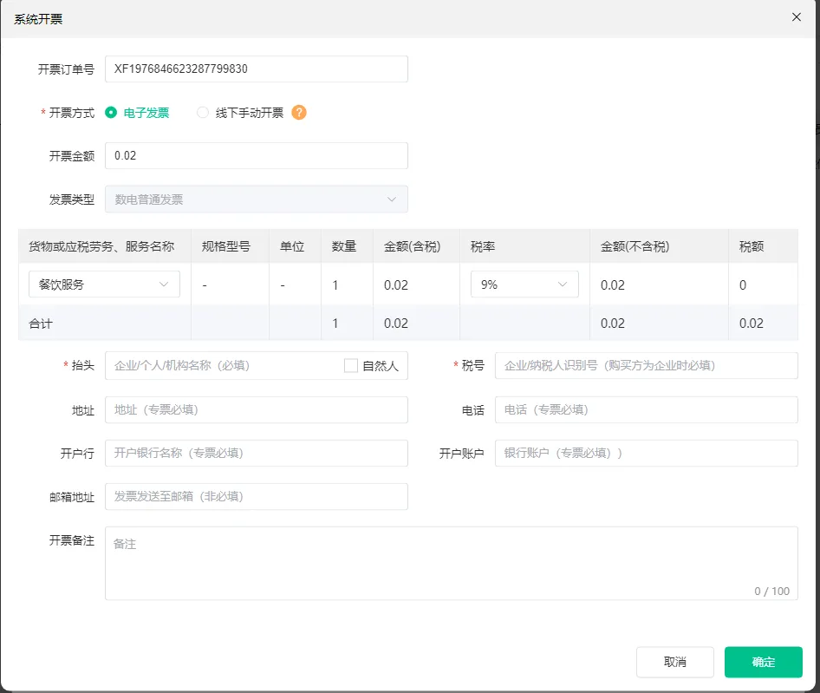Tick the 自然人 checkbox

click(x=351, y=366)
